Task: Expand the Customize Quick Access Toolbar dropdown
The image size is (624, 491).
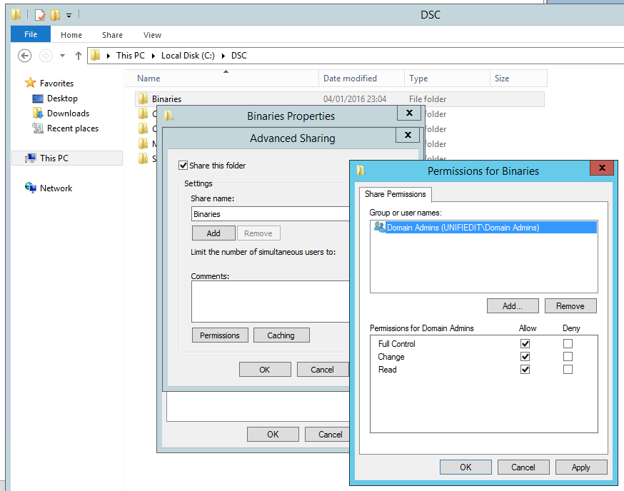Action: [69, 15]
